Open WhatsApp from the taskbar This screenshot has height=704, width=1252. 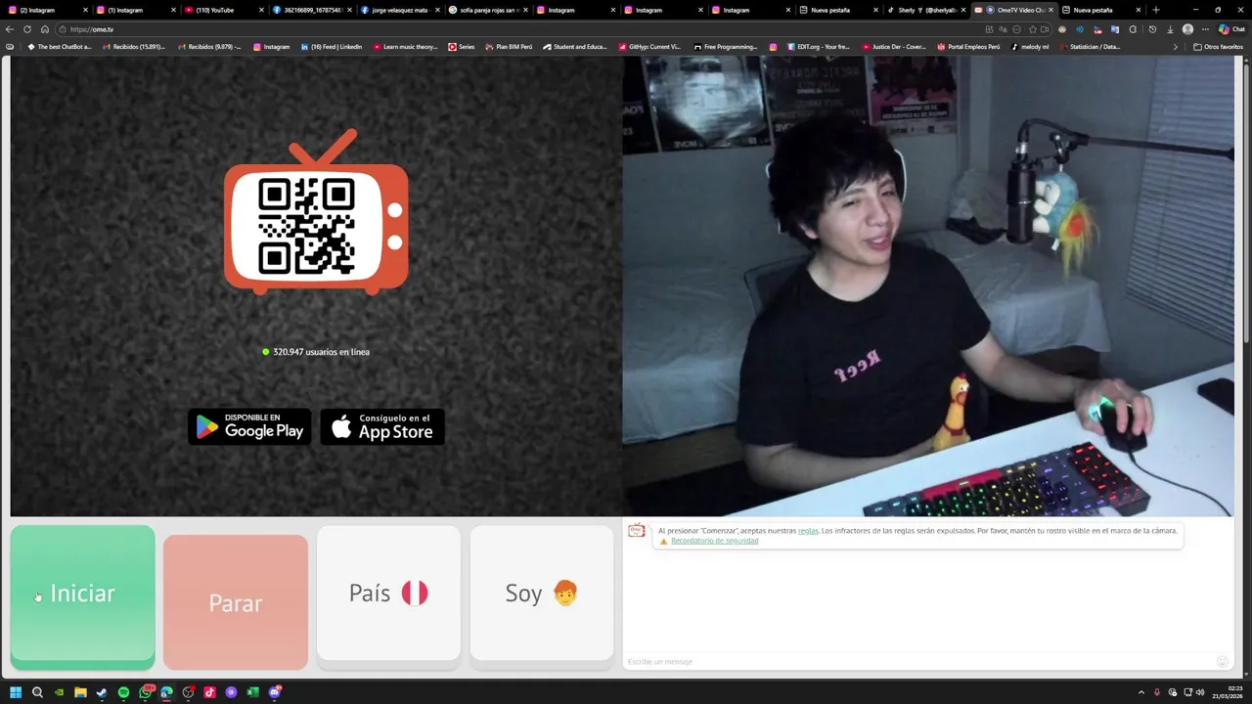(x=146, y=692)
